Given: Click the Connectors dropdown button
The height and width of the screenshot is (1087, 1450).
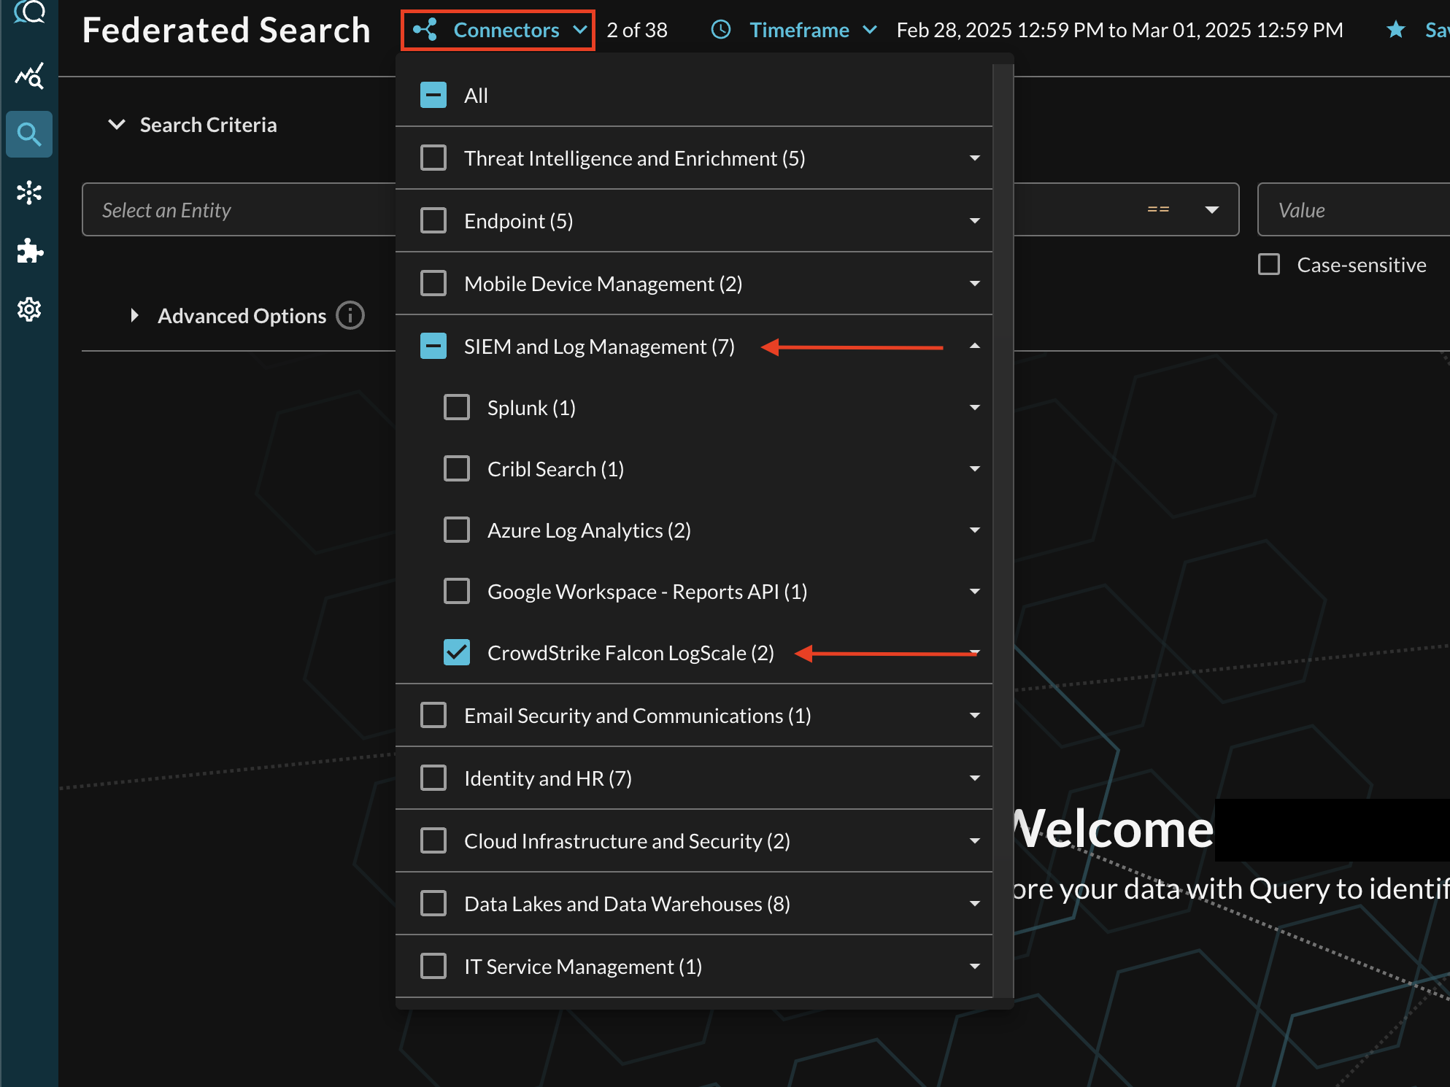Looking at the screenshot, I should tap(498, 30).
